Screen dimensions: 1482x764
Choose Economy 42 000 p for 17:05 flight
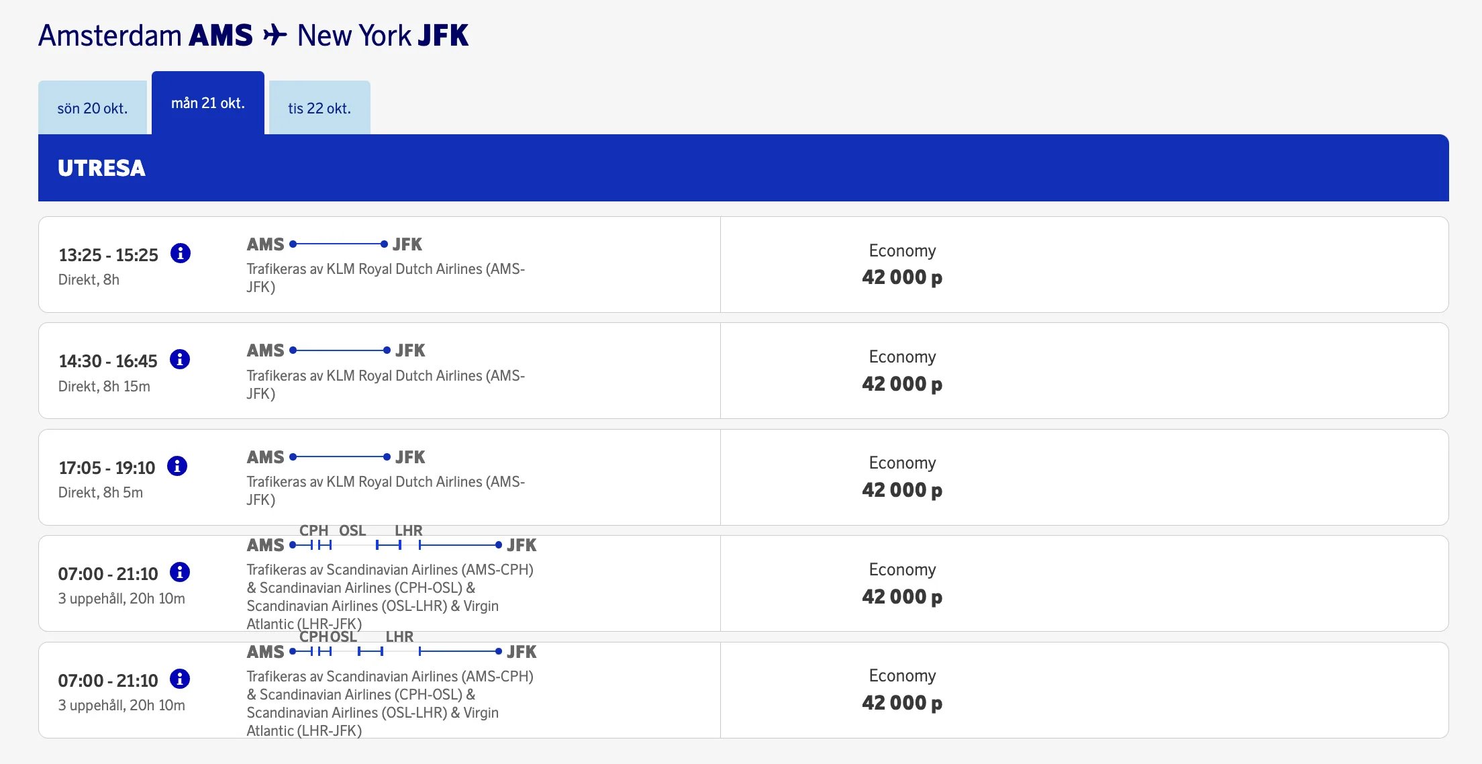click(902, 477)
